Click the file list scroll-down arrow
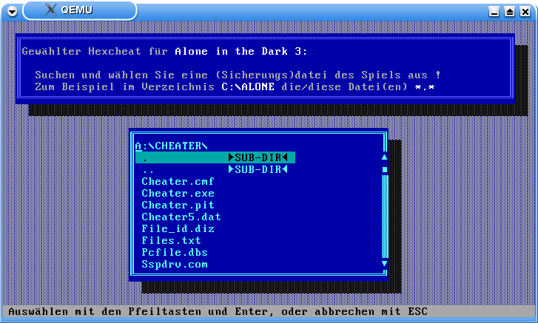 [385, 263]
